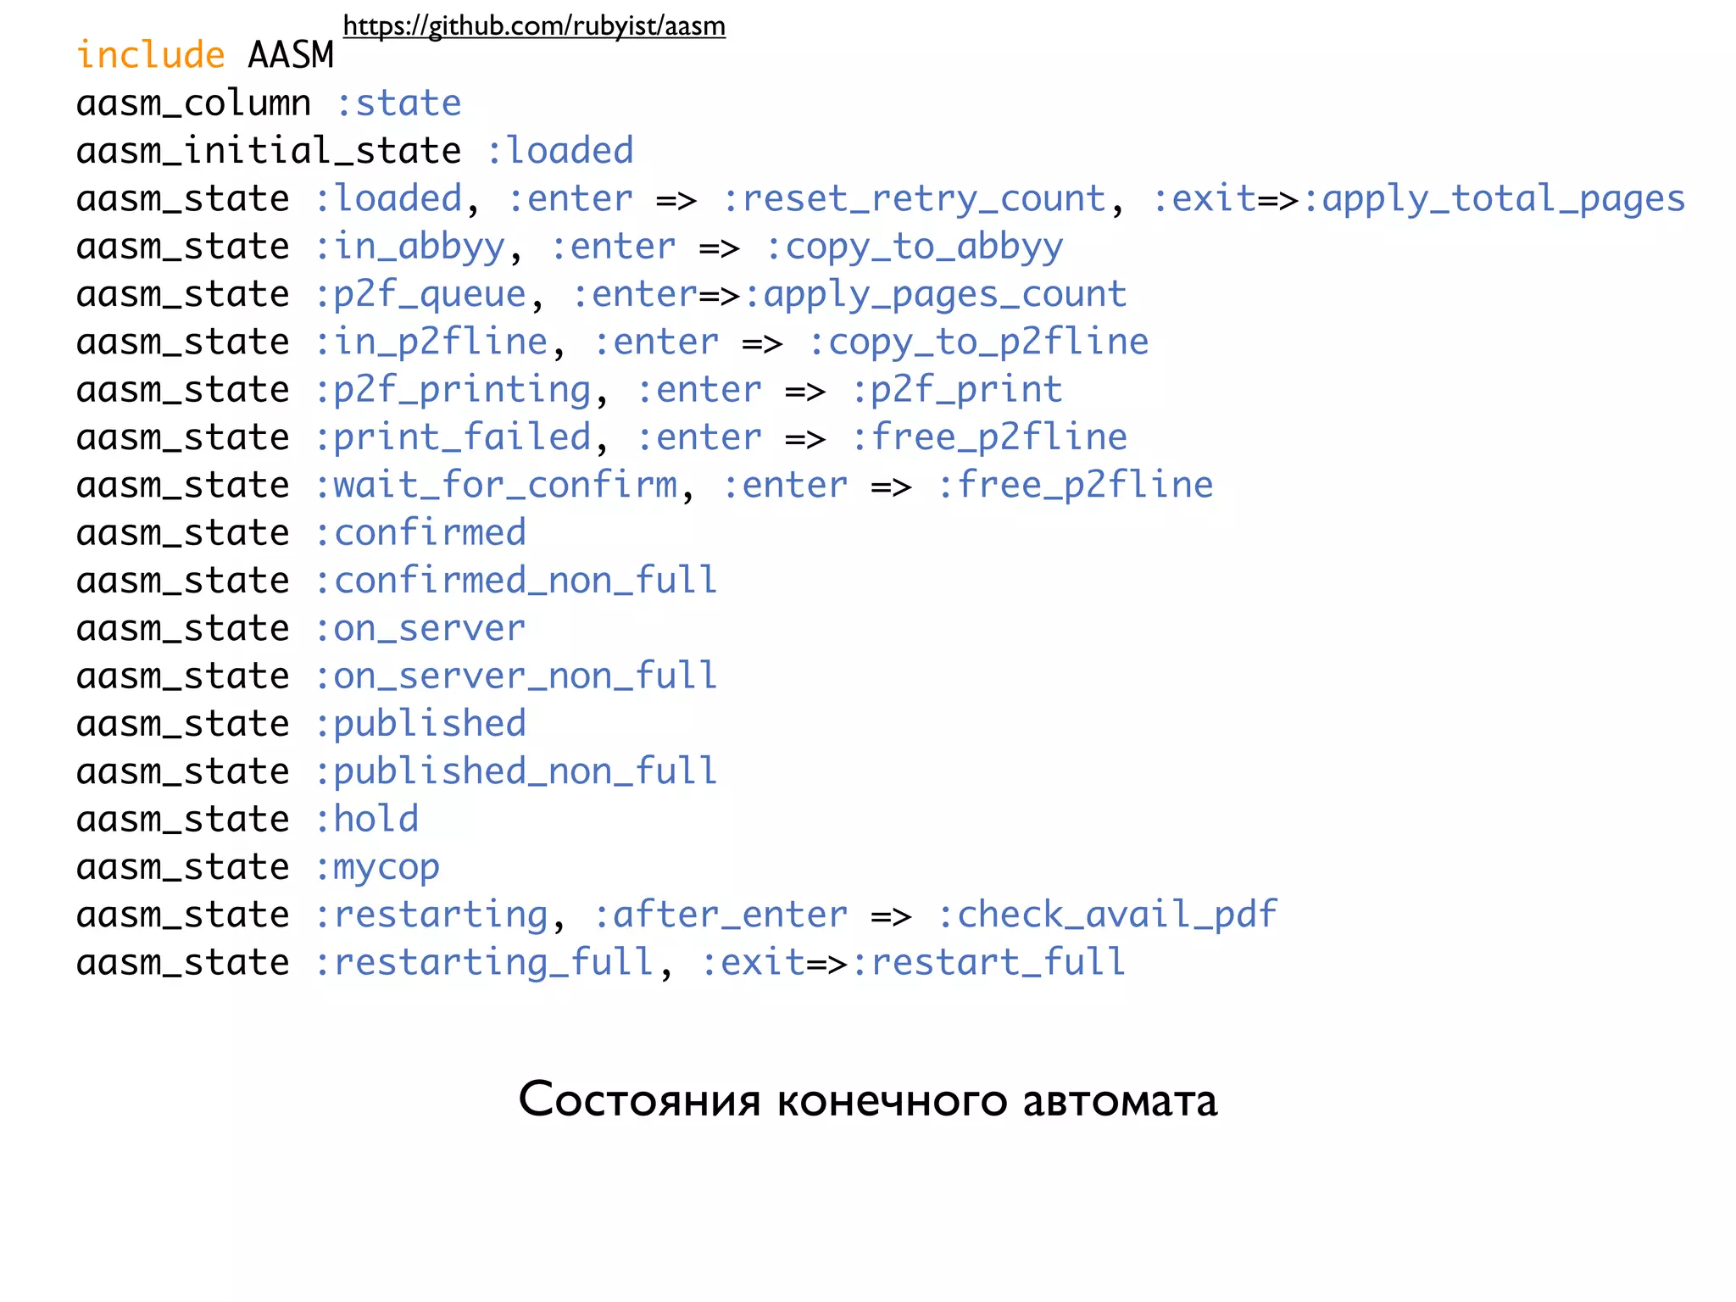The image size is (1736, 1302).
Task: Select the ':mycop' state symbol
Action: click(x=377, y=867)
